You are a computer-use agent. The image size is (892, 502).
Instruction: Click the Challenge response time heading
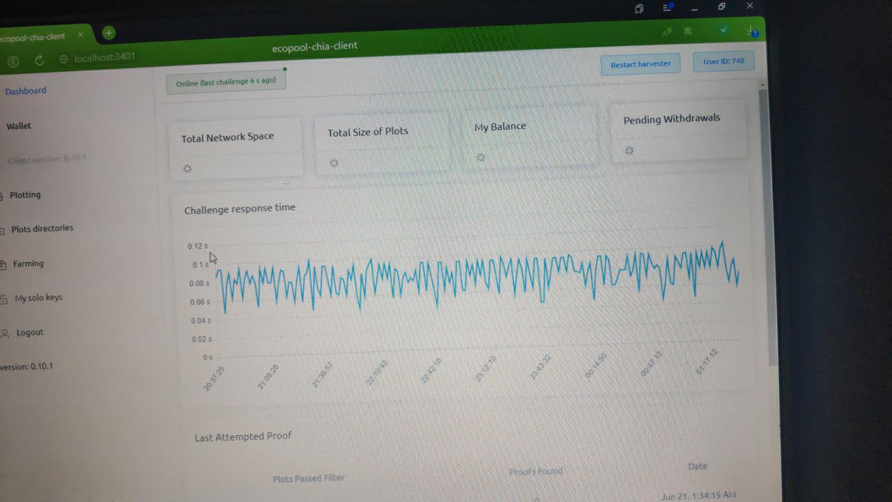click(x=240, y=208)
